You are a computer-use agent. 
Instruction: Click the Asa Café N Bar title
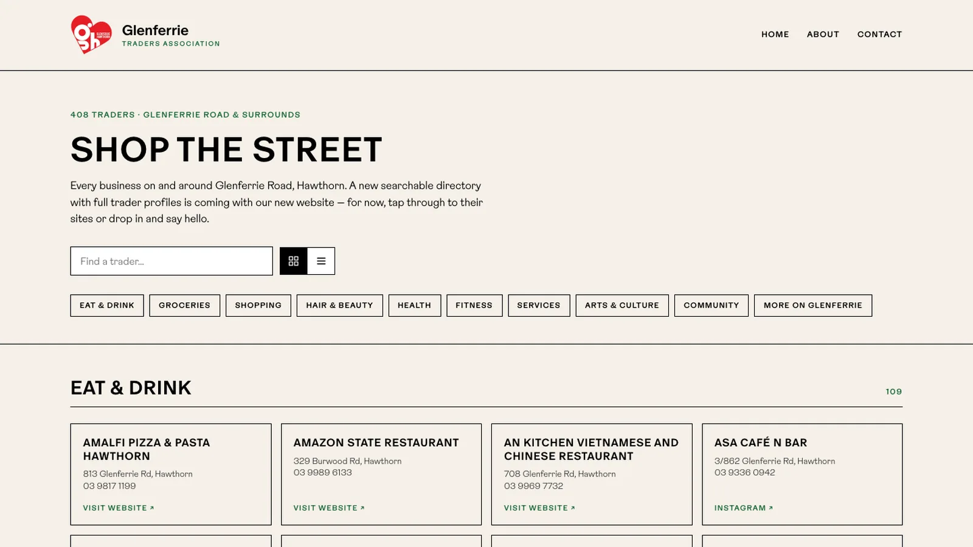tap(761, 443)
